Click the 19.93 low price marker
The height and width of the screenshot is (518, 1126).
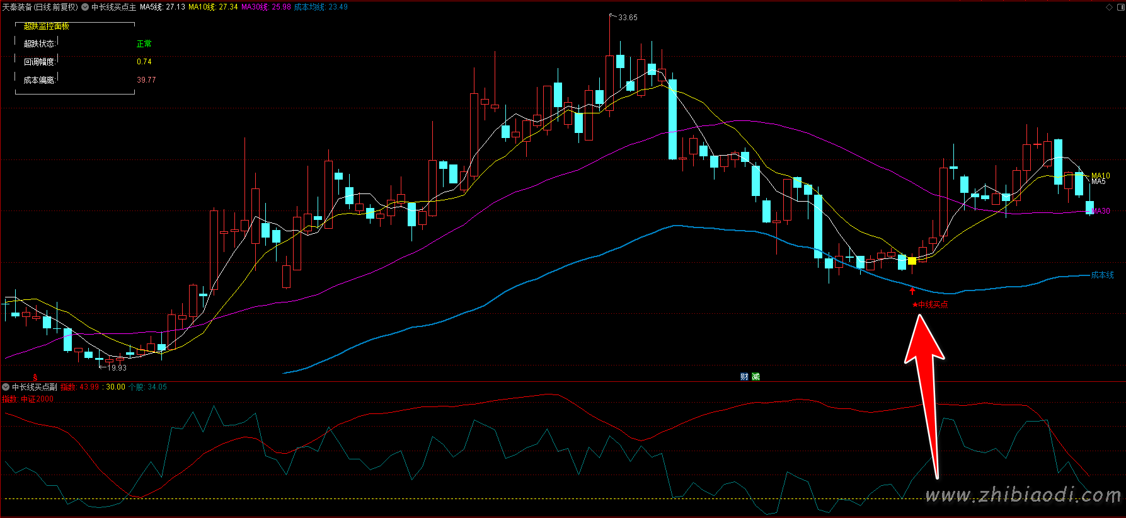[117, 367]
